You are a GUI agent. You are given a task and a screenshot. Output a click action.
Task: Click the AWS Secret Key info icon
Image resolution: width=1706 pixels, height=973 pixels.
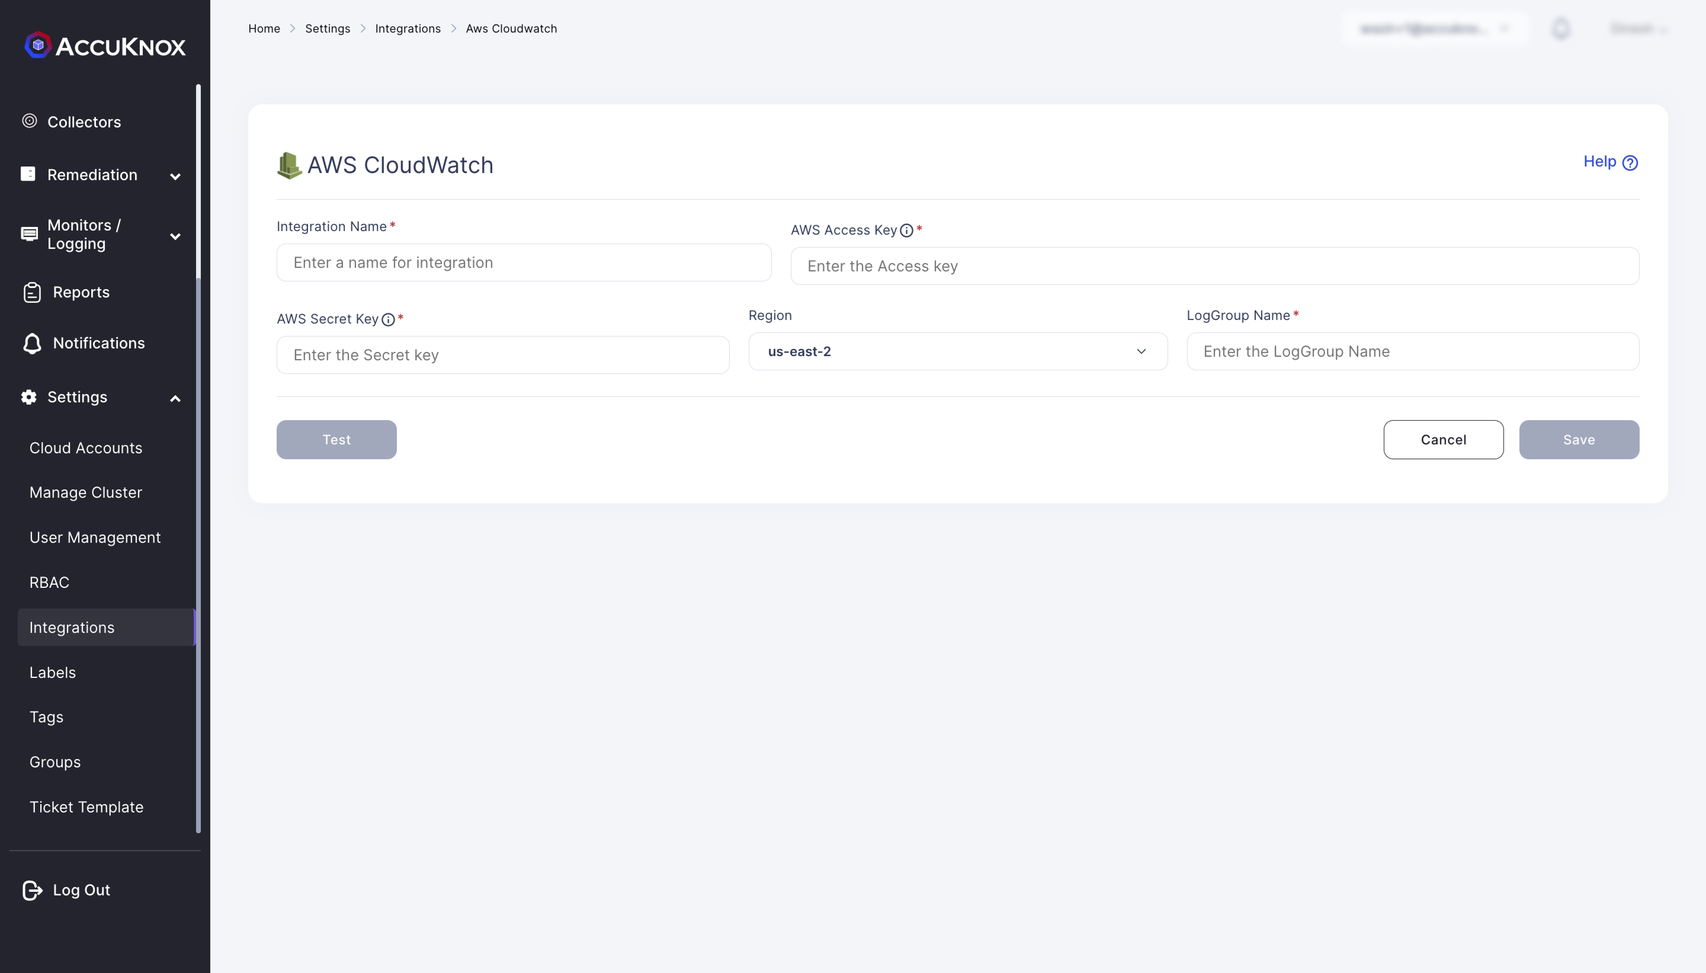coord(388,319)
